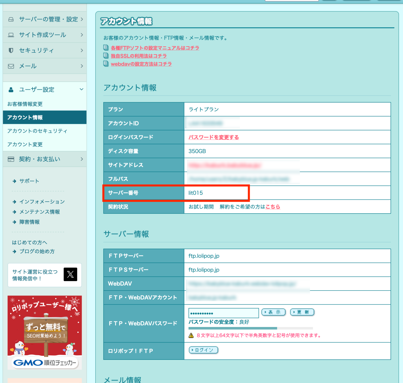Click the パスワードを変更する link
Image resolution: width=403 pixels, height=383 pixels.
click(214, 137)
